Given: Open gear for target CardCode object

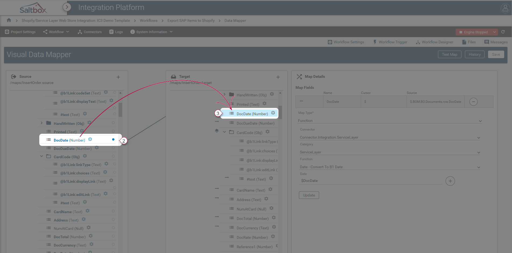Looking at the screenshot, I should pyautogui.click(x=267, y=132).
